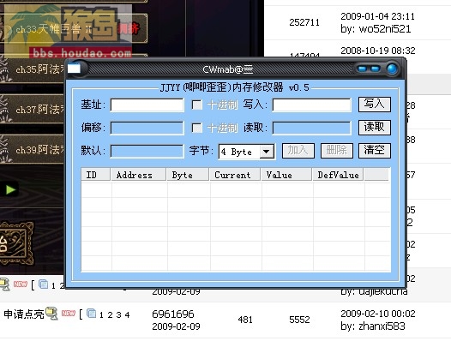Focus the 基址 input field
Viewport: 451px width, 341px height.
point(147,105)
